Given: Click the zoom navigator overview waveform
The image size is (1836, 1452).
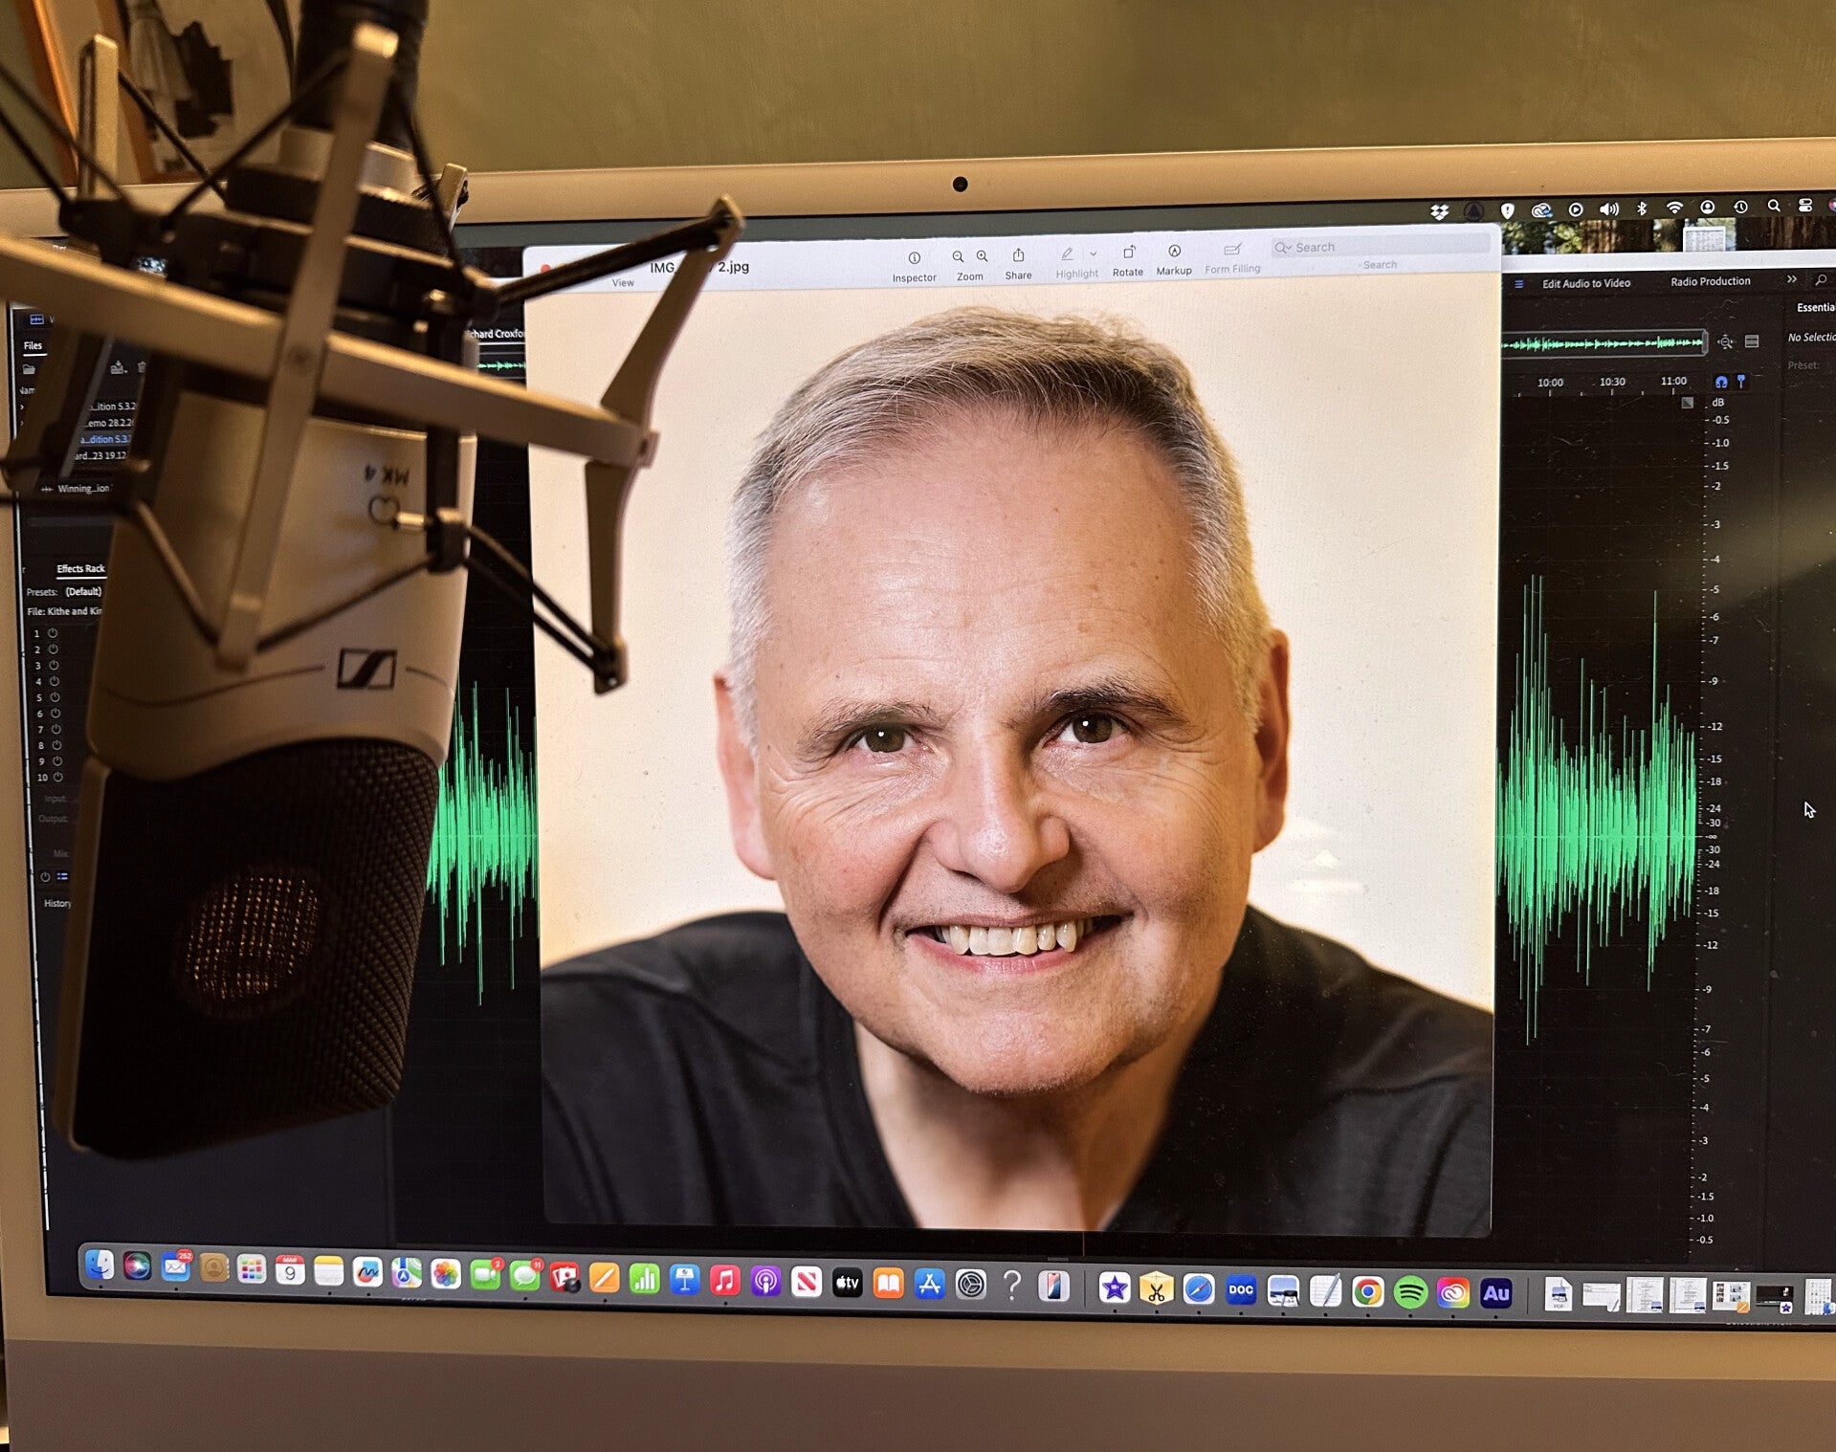Looking at the screenshot, I should click(x=1604, y=342).
